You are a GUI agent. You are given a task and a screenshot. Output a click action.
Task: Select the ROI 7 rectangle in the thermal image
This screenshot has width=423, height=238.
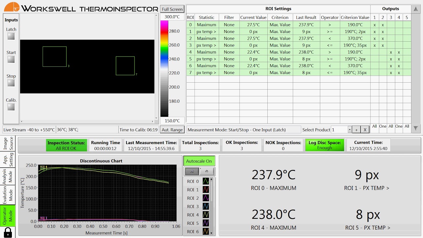coord(125,66)
